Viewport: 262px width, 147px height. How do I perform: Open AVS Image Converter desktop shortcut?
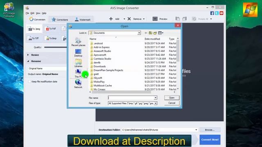(x=9, y=10)
